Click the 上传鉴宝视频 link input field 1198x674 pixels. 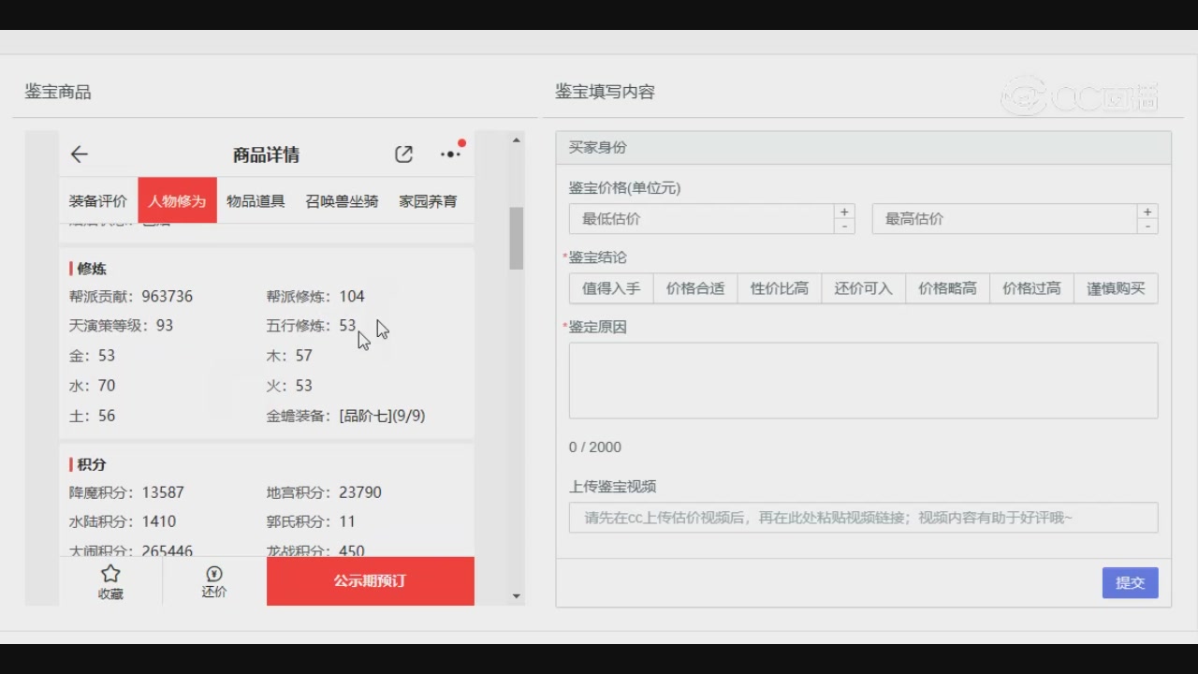(863, 518)
